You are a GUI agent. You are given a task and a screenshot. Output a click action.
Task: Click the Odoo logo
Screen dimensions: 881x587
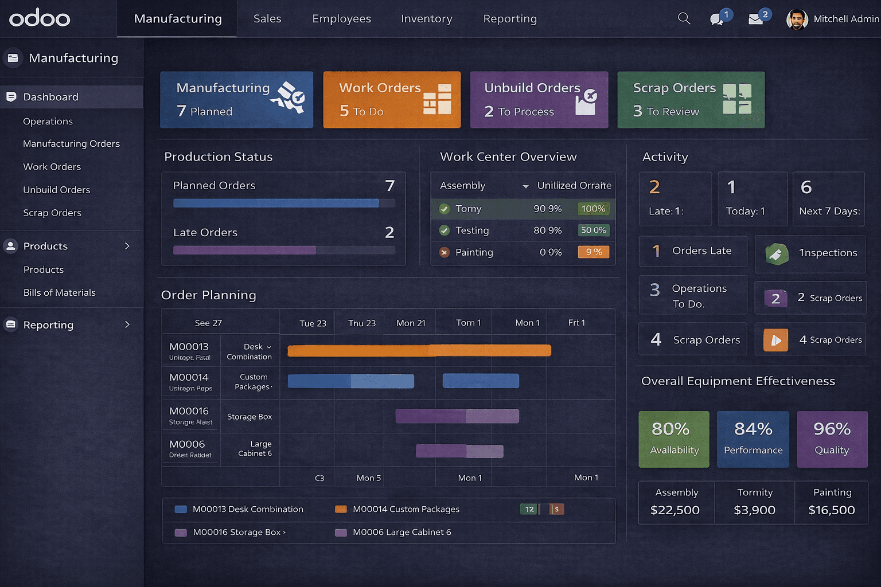click(x=40, y=18)
